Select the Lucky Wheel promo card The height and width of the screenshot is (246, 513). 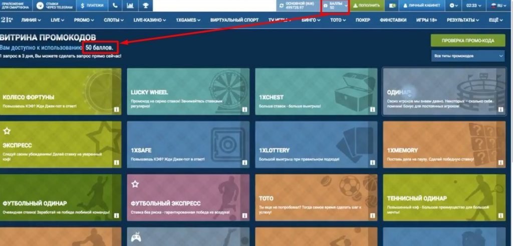pos(188,91)
